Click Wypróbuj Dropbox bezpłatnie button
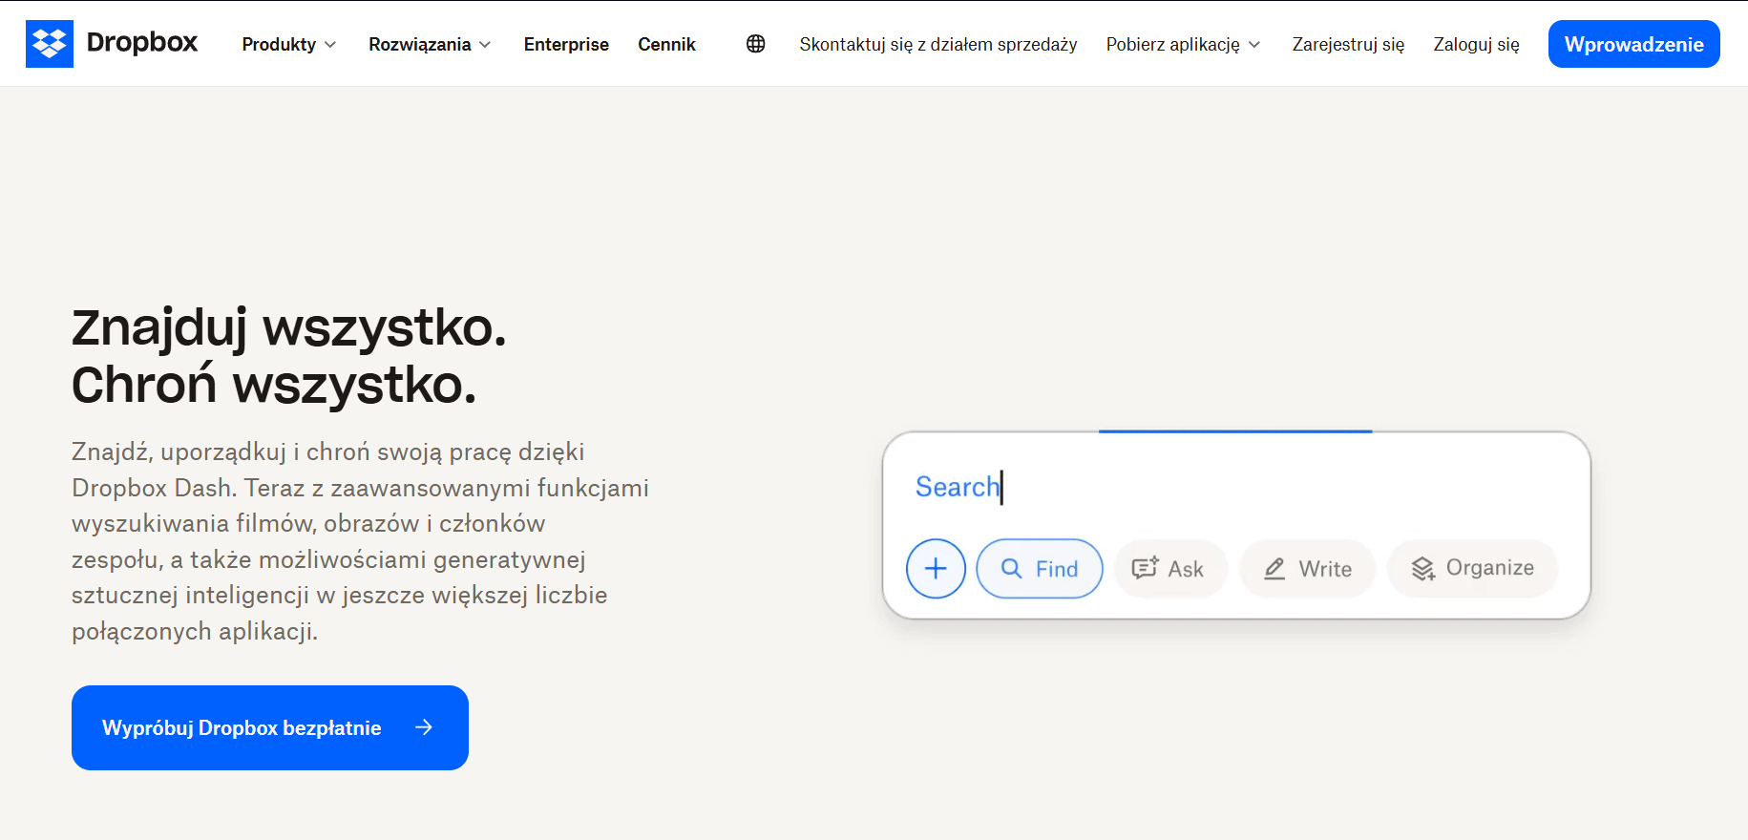Image resolution: width=1748 pixels, height=840 pixels. (x=242, y=727)
